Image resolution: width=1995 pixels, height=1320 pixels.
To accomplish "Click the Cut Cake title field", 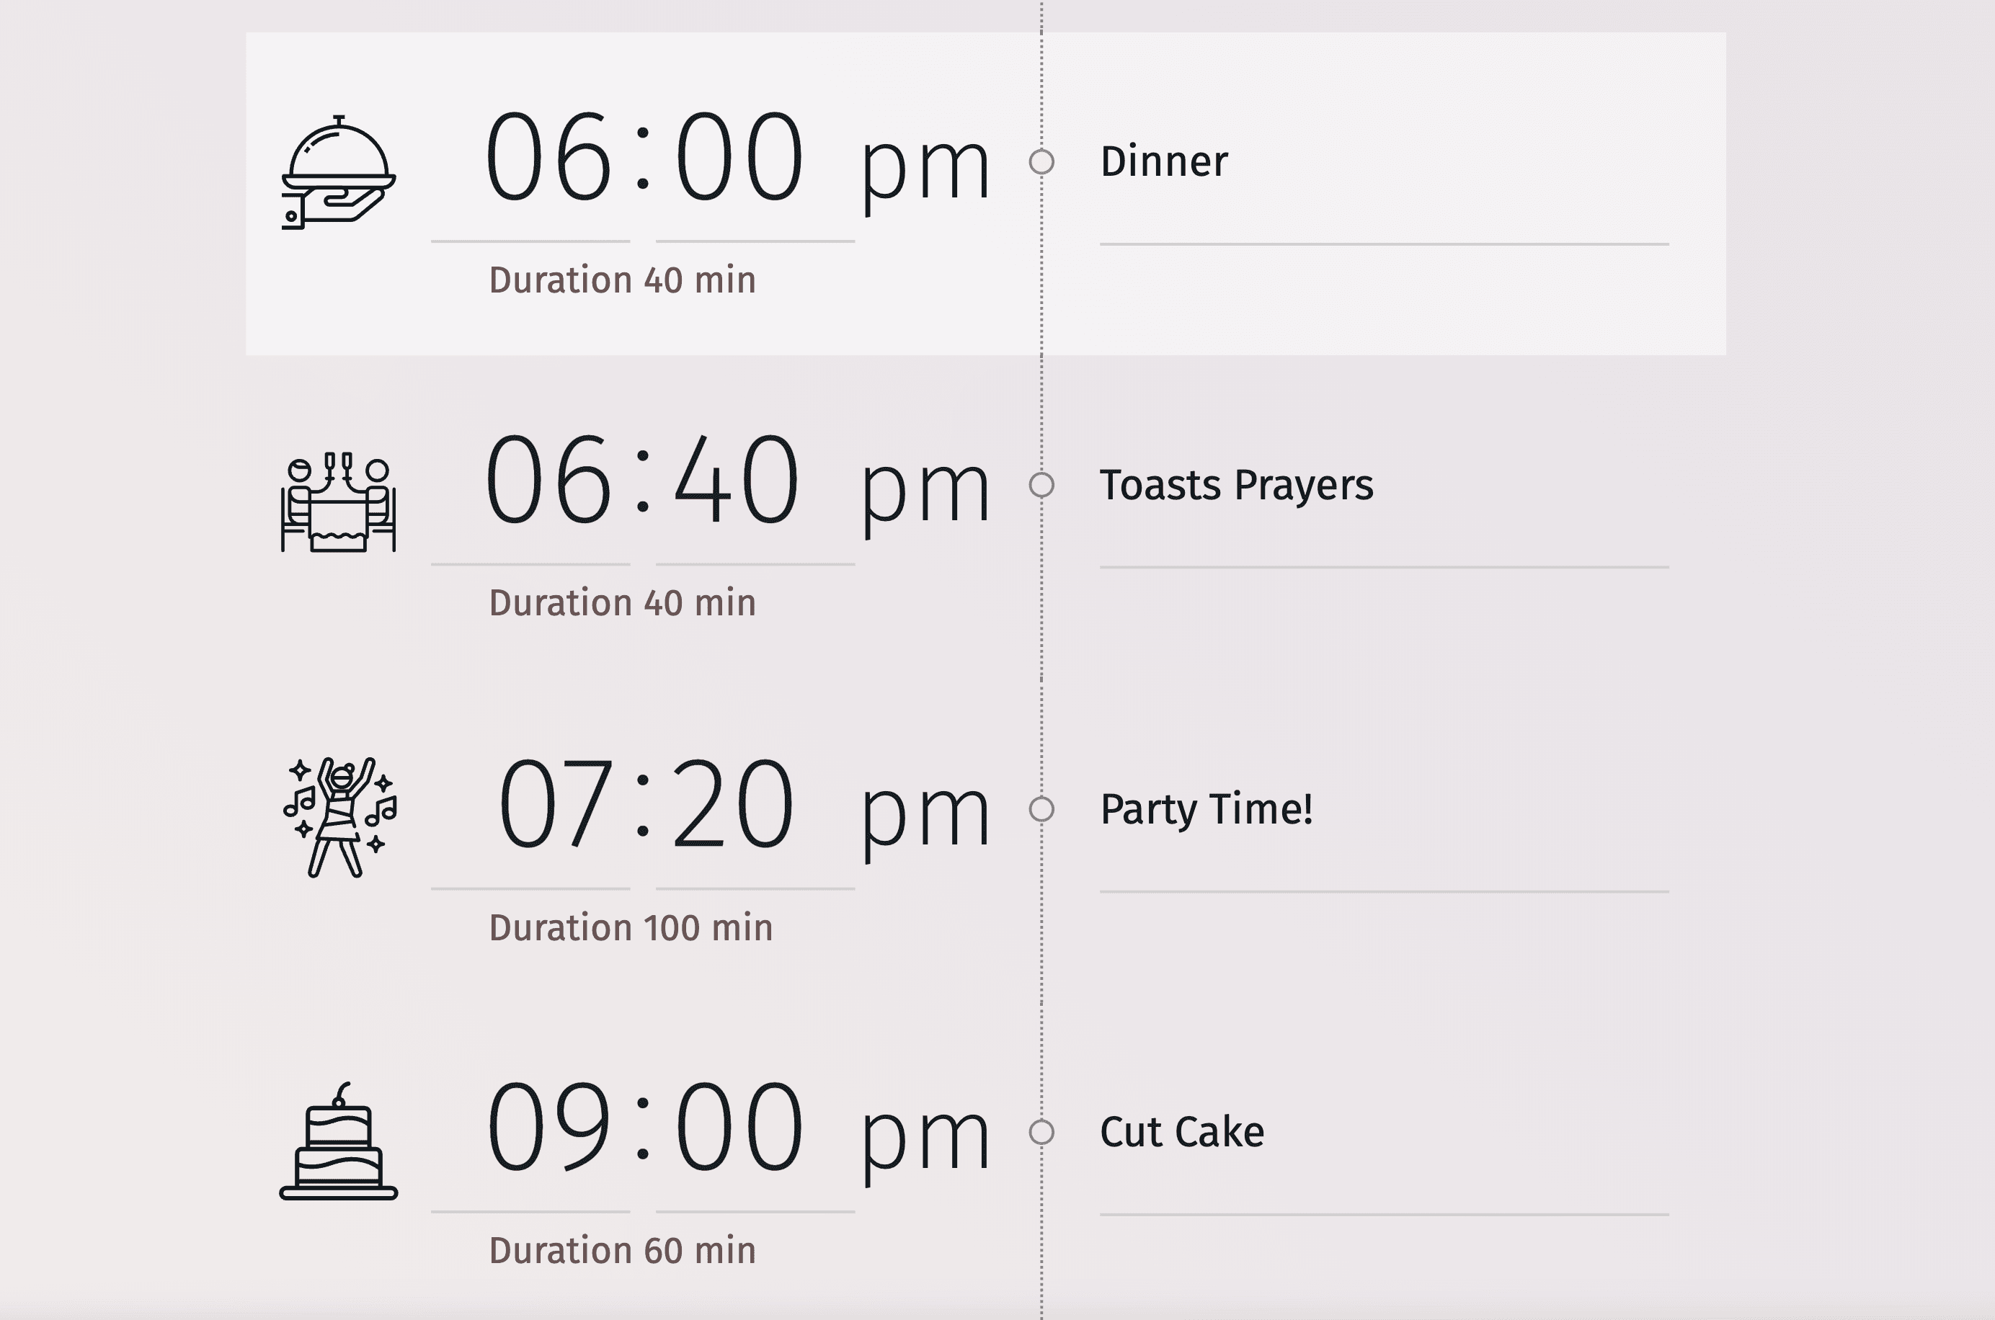I will click(1383, 1132).
